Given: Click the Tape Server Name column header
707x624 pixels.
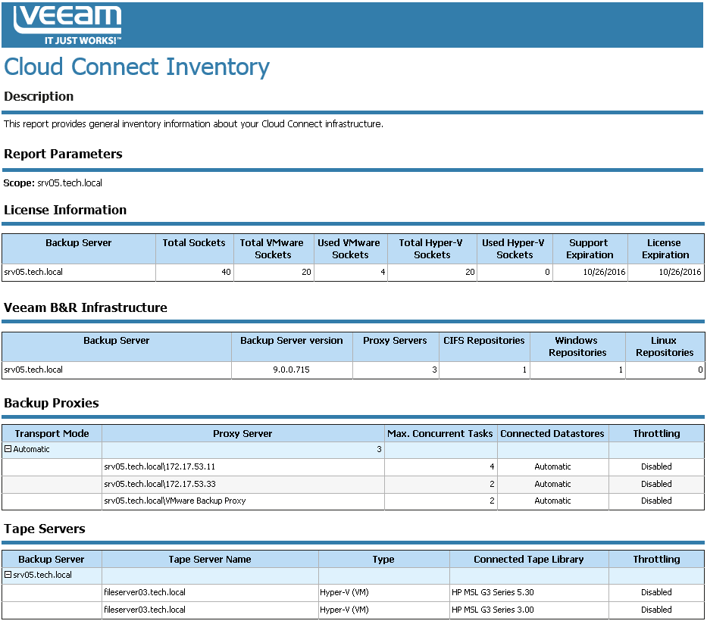Looking at the screenshot, I should [x=210, y=559].
